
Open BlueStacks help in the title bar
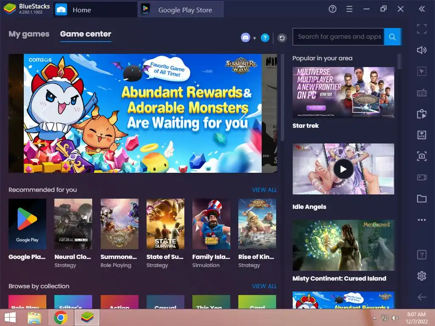332,9
